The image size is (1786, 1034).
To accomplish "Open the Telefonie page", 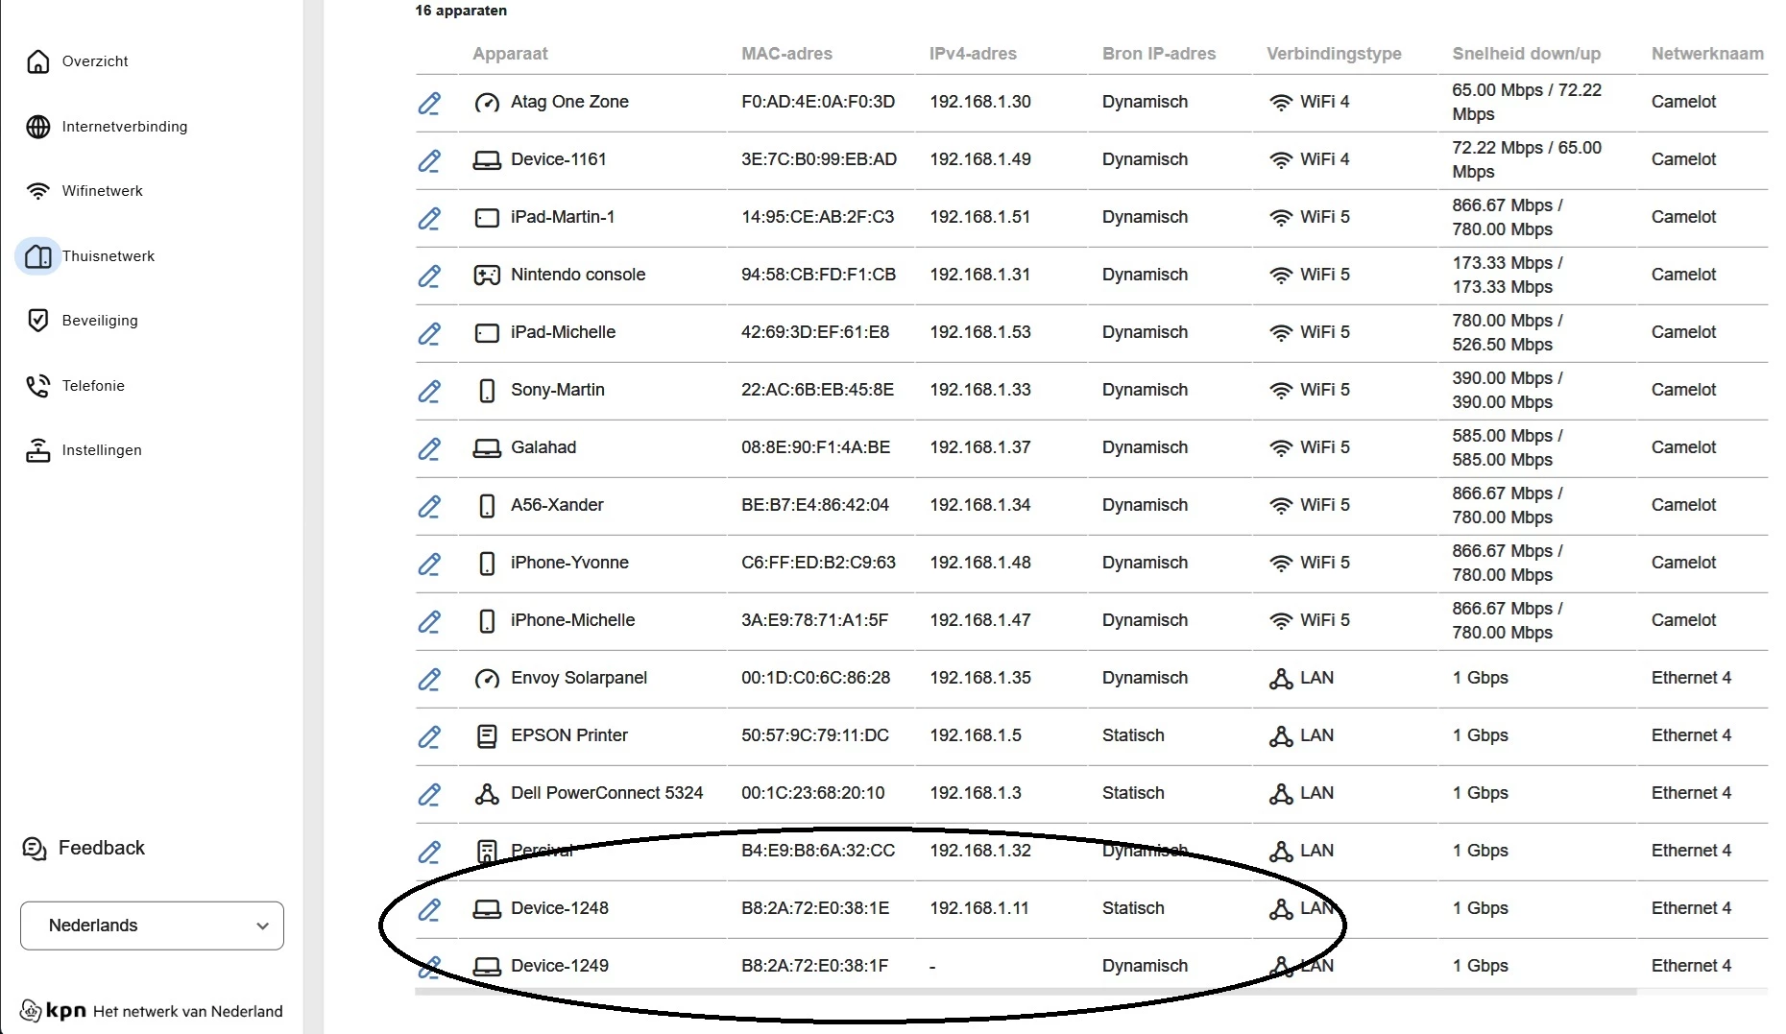I will point(93,386).
